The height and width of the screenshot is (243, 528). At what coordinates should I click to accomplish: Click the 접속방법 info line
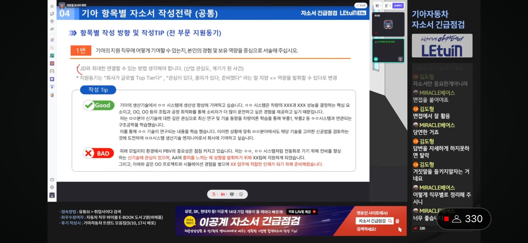[91, 212]
